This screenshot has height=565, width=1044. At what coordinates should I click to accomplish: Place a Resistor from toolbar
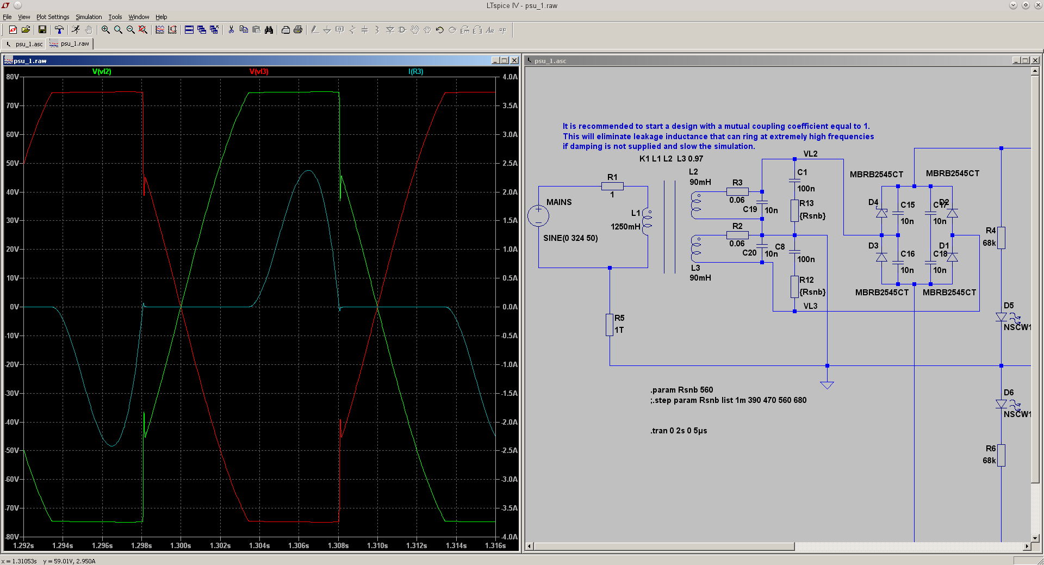pos(352,30)
